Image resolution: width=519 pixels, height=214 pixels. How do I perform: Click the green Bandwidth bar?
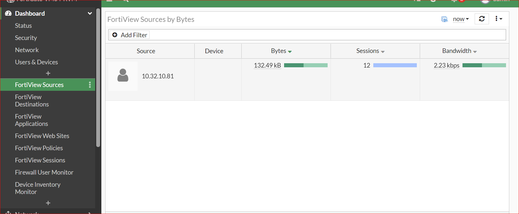(x=484, y=65)
